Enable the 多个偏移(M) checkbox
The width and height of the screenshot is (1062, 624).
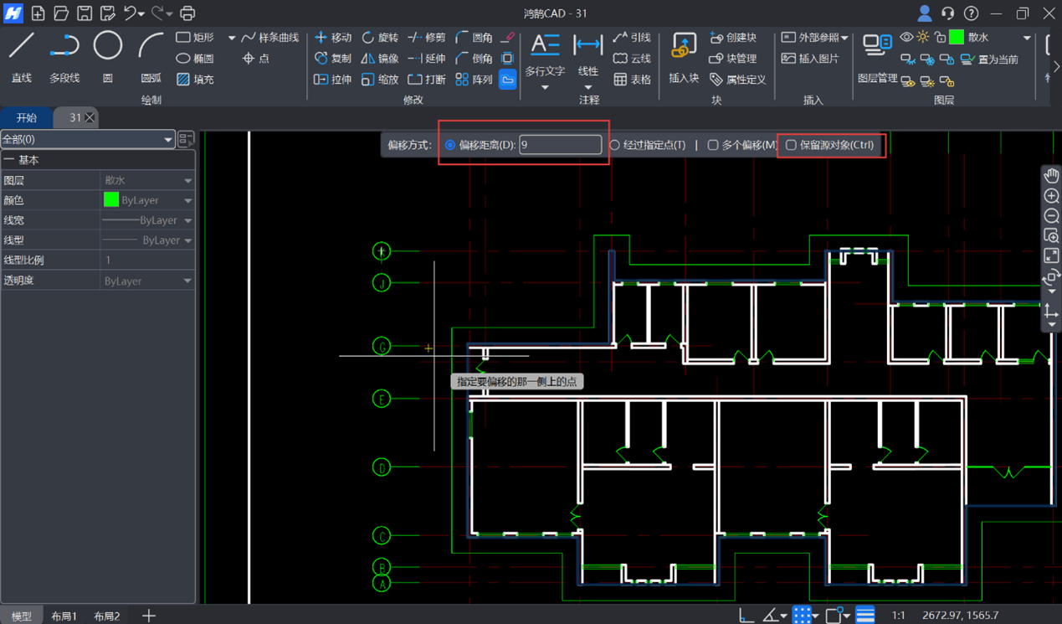click(713, 145)
